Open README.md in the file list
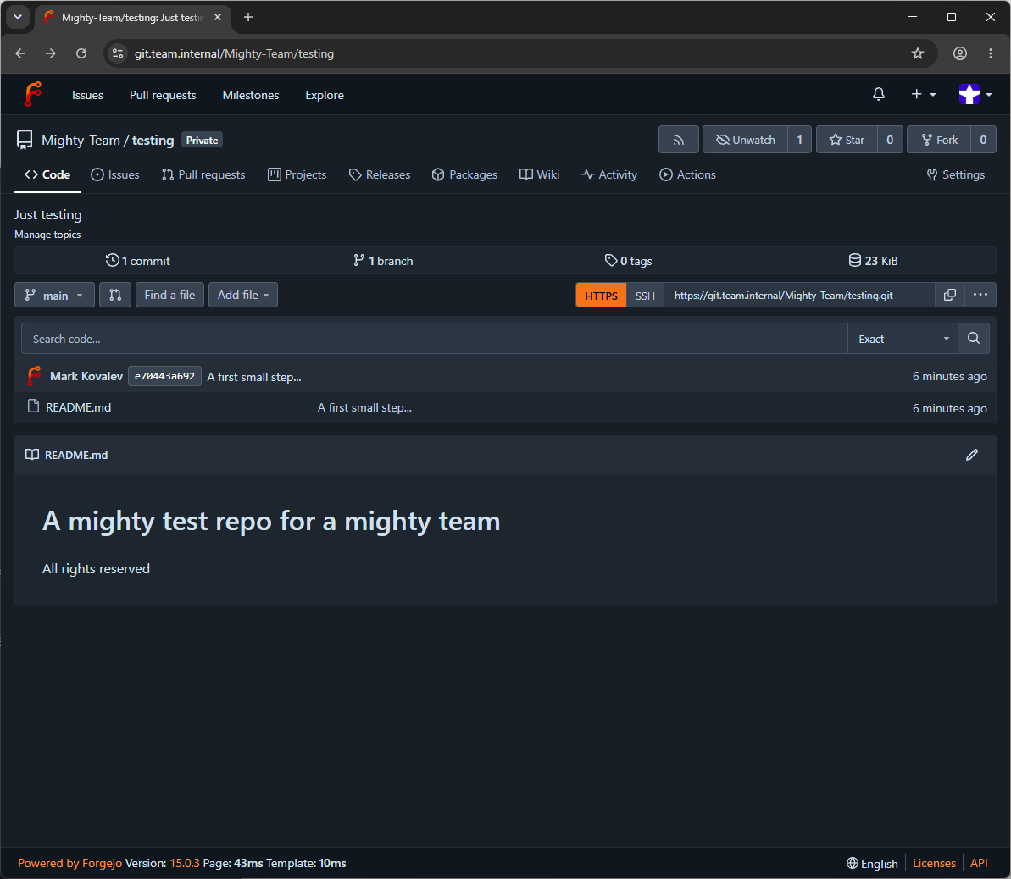Screen dimensions: 1011x879 (78, 407)
